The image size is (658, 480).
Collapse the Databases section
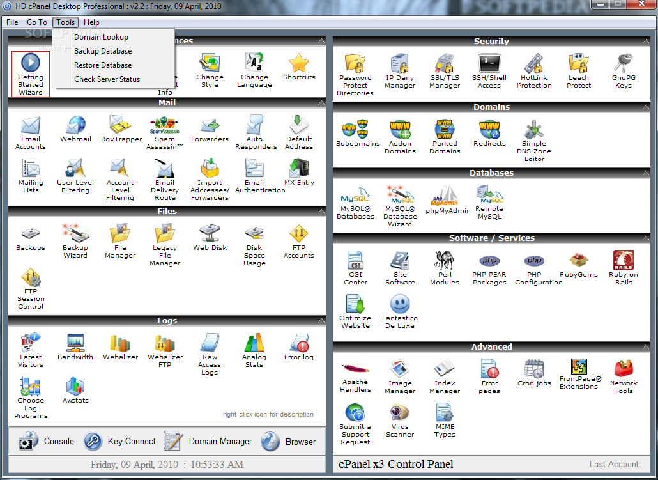tap(645, 173)
